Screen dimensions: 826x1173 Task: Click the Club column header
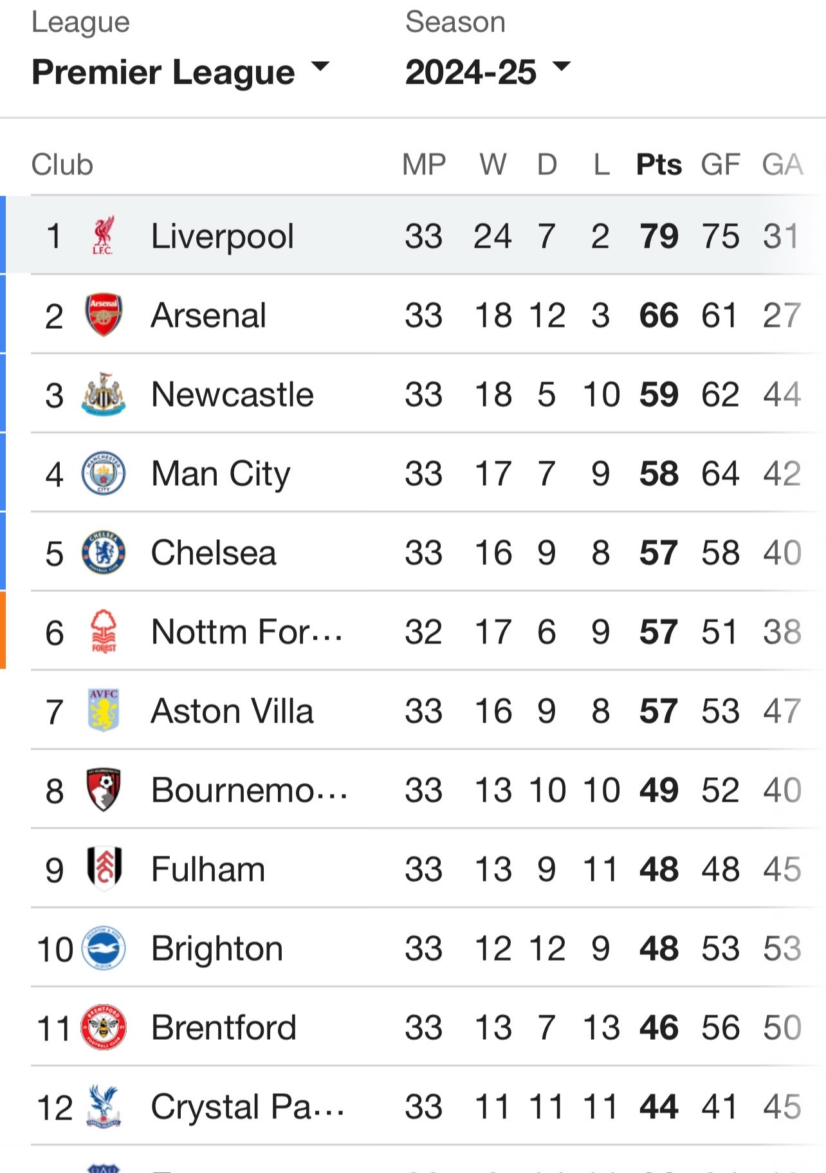tap(62, 165)
